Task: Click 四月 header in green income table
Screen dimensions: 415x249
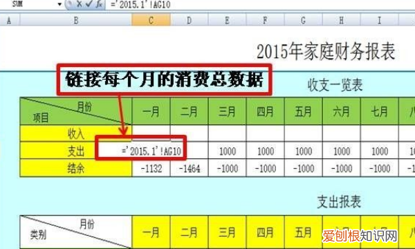Action: (x=265, y=111)
